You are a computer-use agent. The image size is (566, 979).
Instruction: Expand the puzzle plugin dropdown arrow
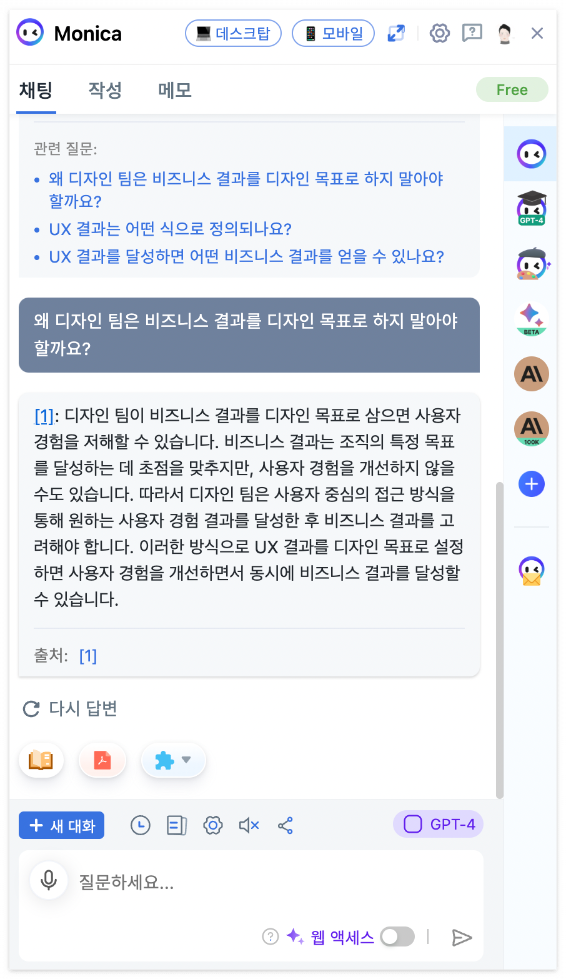[x=186, y=760]
